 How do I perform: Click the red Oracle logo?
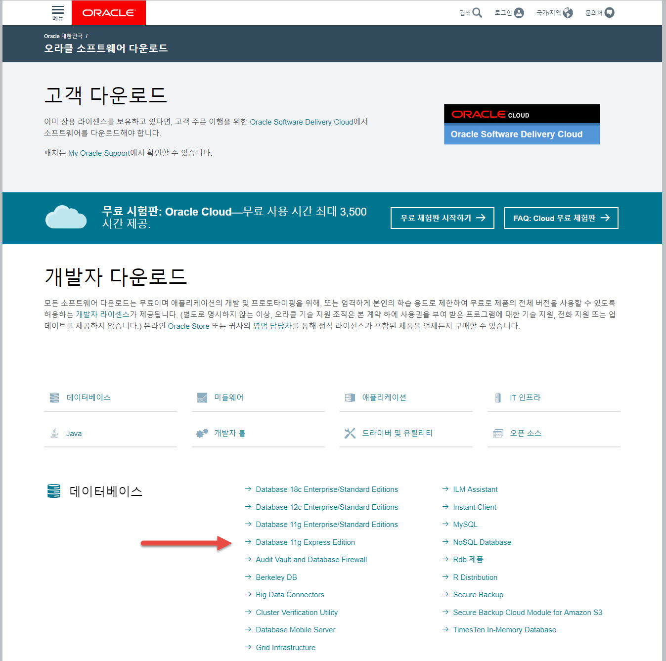(x=109, y=13)
